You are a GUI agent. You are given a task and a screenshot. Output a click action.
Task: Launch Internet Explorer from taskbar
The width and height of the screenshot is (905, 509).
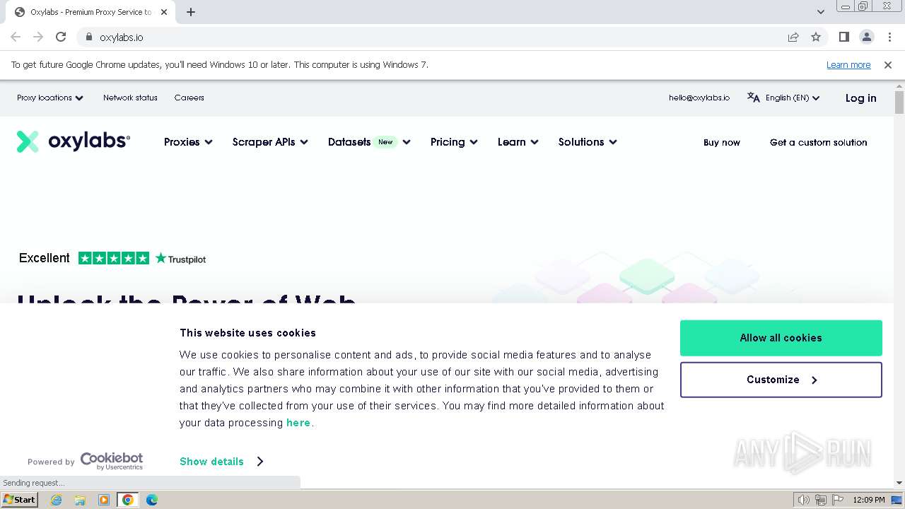56,500
